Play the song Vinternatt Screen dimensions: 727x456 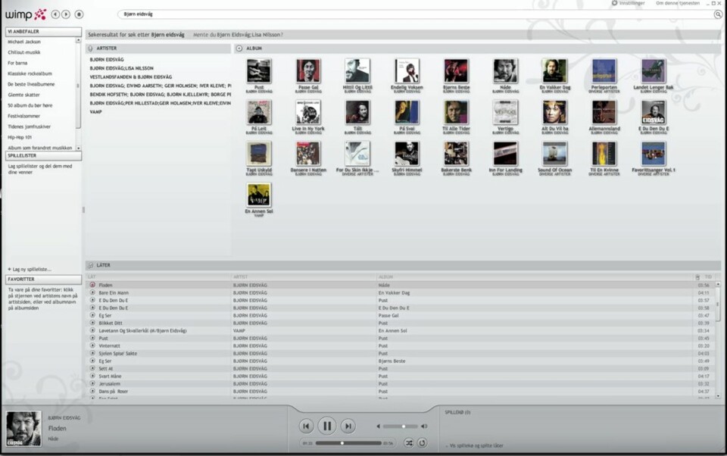pos(92,345)
